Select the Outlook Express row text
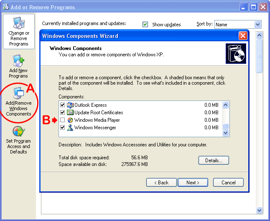The height and width of the screenshot is (221, 270). point(91,105)
